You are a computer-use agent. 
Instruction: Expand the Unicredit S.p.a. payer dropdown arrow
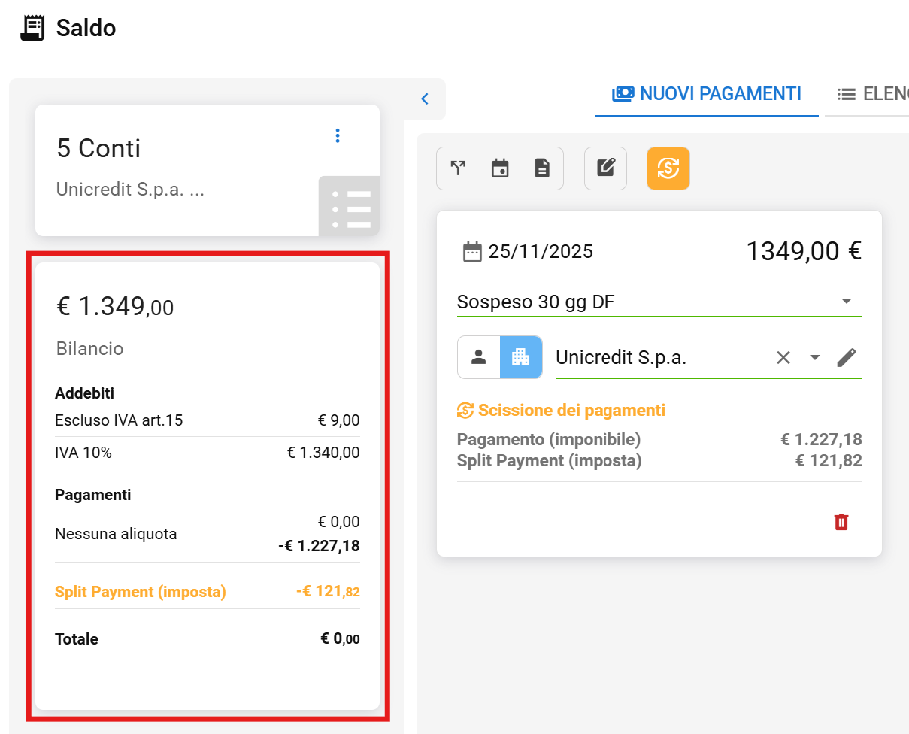tap(814, 358)
